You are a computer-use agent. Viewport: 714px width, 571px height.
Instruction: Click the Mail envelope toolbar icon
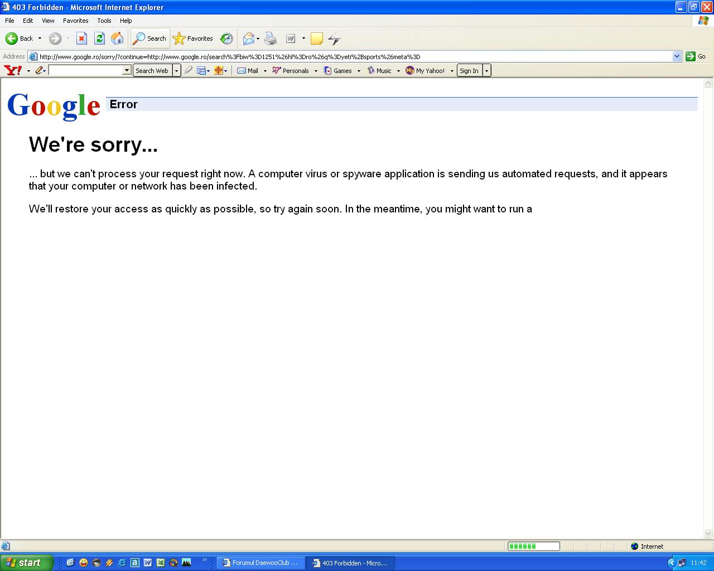248,38
